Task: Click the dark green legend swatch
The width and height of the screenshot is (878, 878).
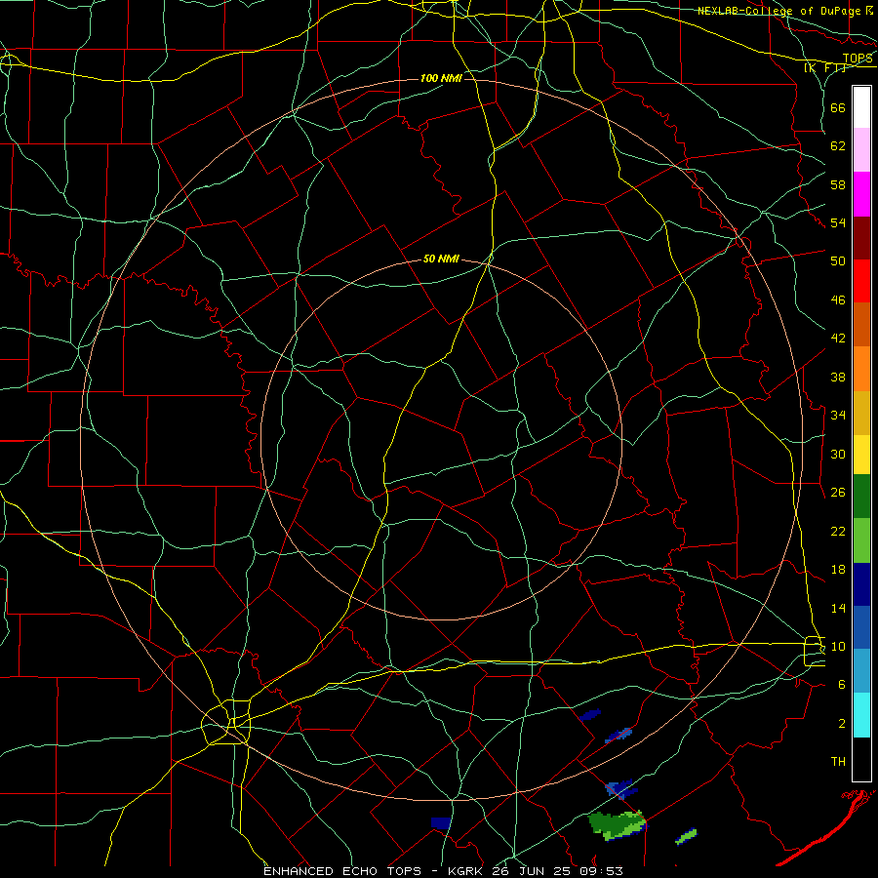Action: click(861, 497)
